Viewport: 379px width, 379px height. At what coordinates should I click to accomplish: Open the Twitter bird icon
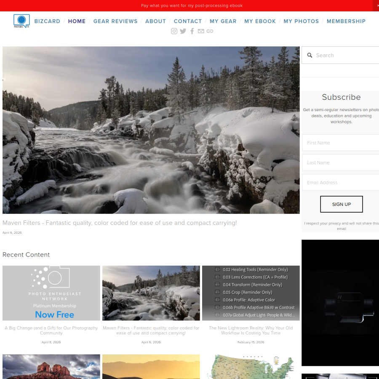183,31
